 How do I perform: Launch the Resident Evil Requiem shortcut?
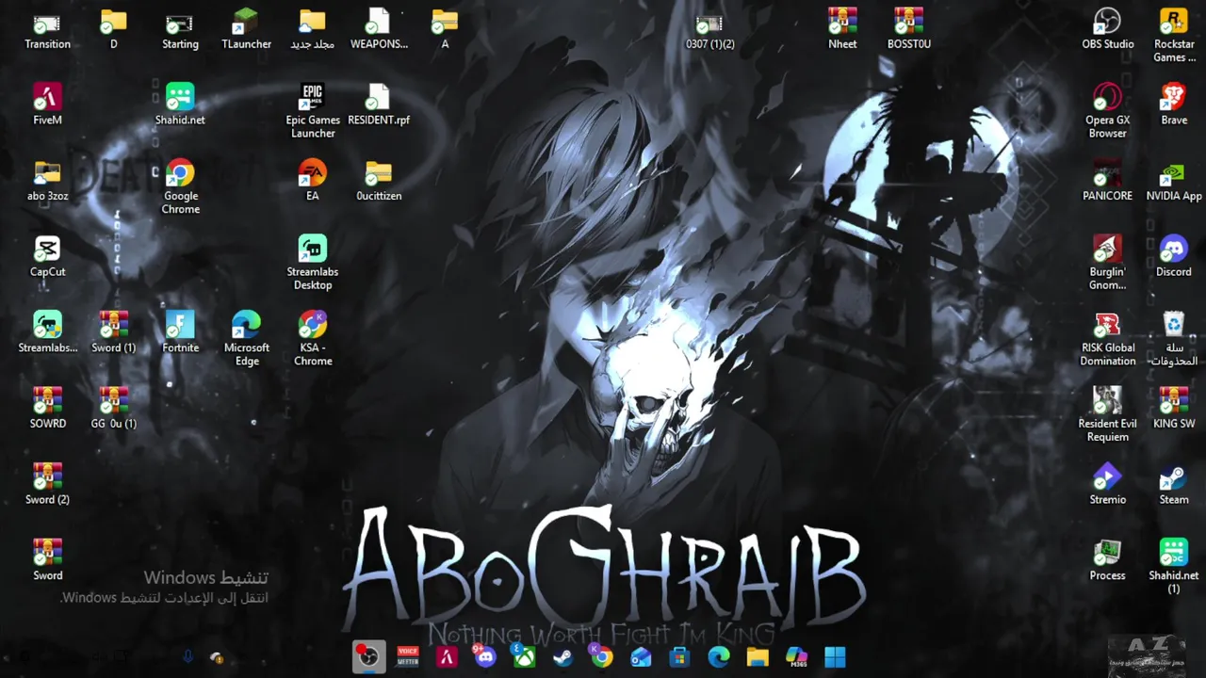coord(1107,415)
